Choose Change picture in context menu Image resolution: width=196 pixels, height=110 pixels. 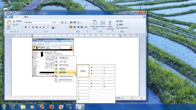click(65, 76)
